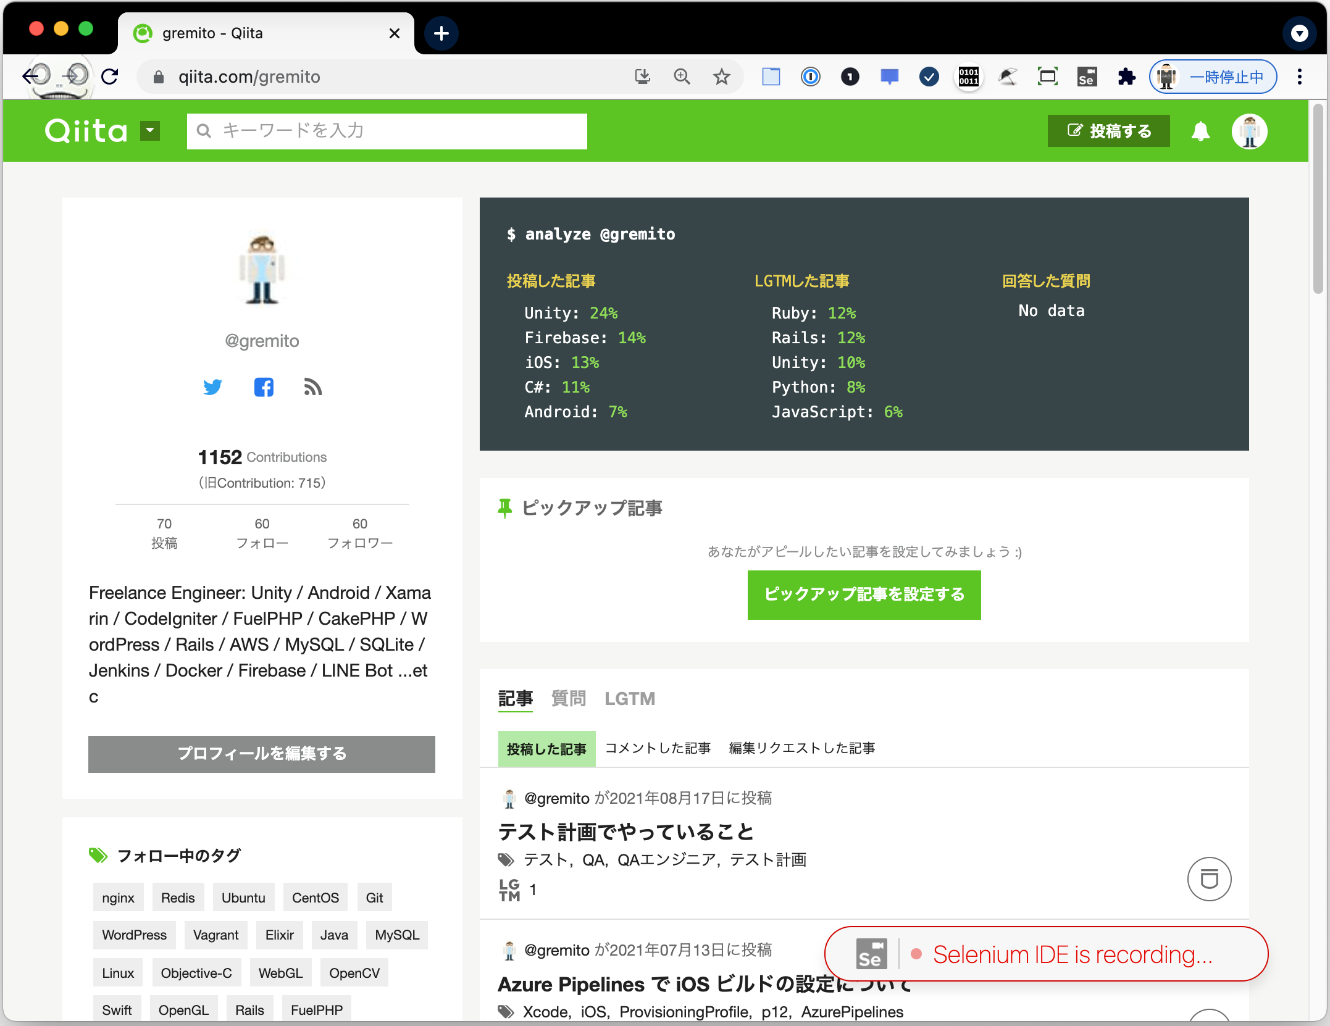Stock the テスト計画でやっていること article
Viewport: 1330px width, 1026px height.
coord(1209,879)
